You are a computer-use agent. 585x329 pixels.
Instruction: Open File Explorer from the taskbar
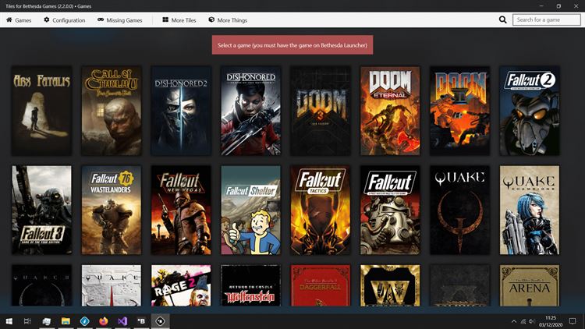pyautogui.click(x=66, y=321)
